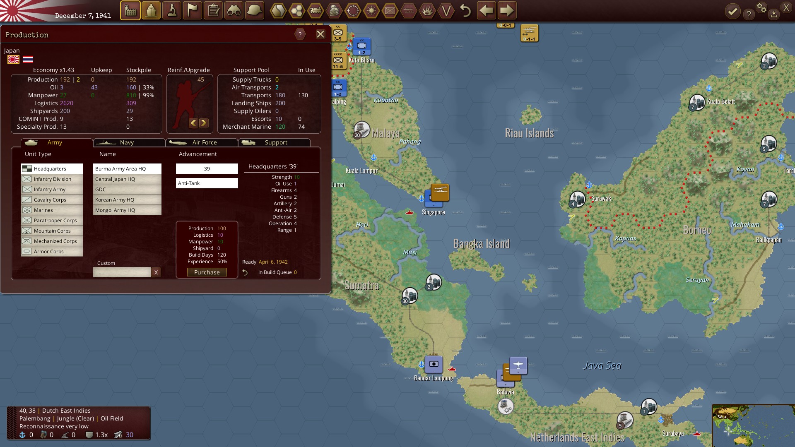The image size is (795, 447).
Task: Click the minimap thumbnail
Action: [x=754, y=426]
